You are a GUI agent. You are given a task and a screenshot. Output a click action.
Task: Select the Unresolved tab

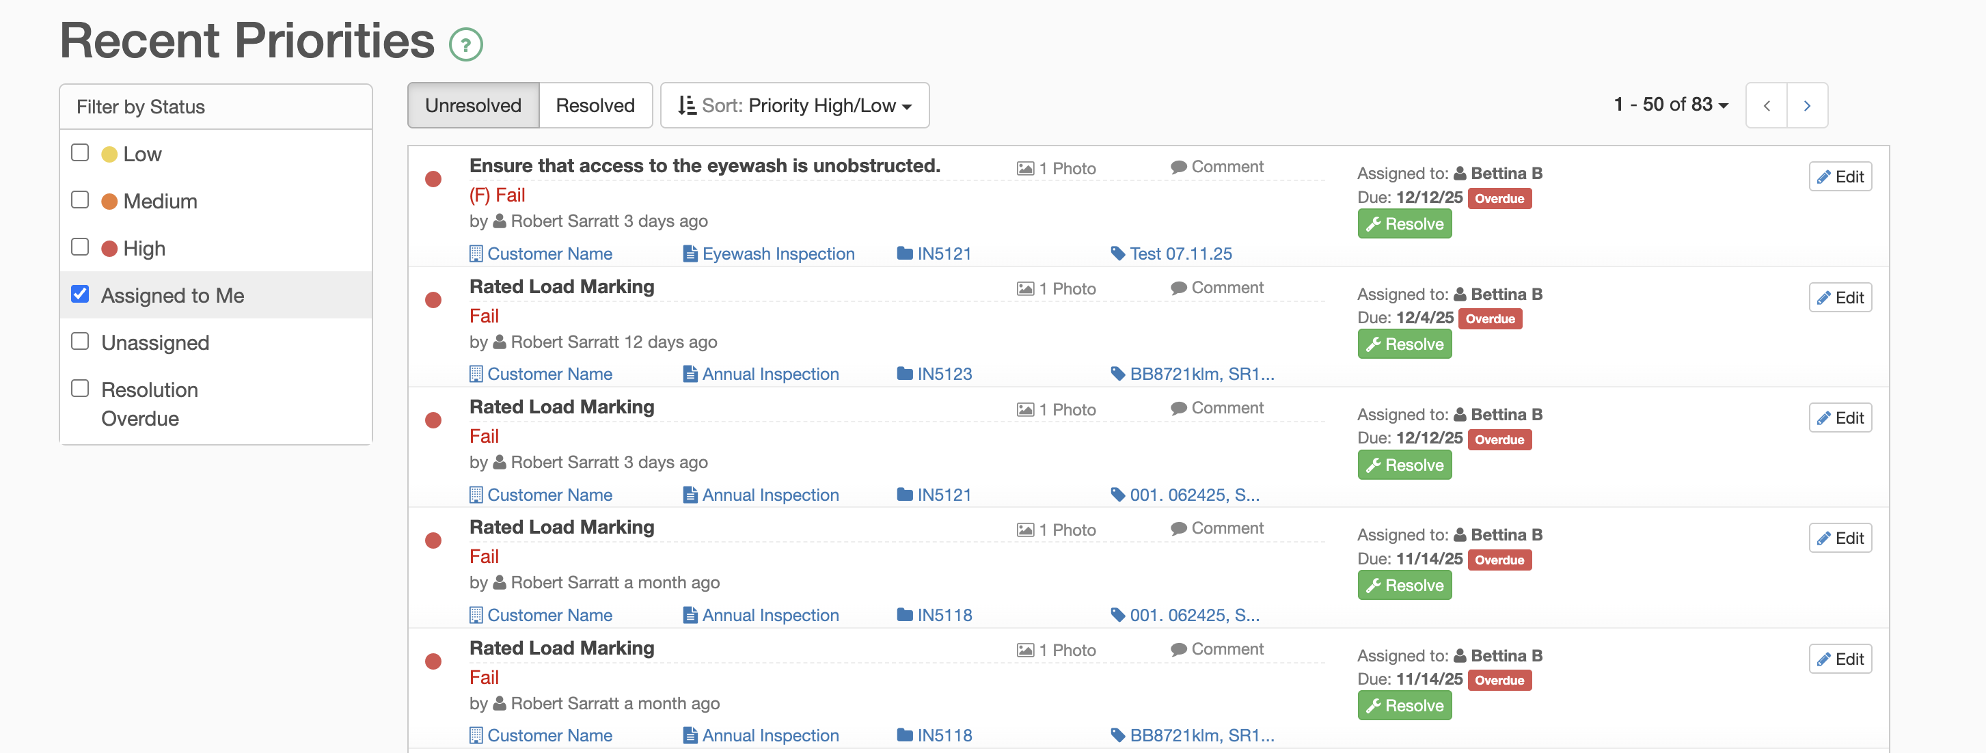point(473,106)
